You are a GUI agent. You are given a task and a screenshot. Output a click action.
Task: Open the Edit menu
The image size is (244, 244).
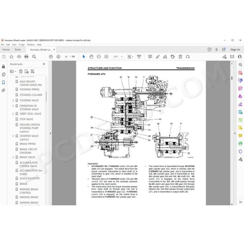8,45
